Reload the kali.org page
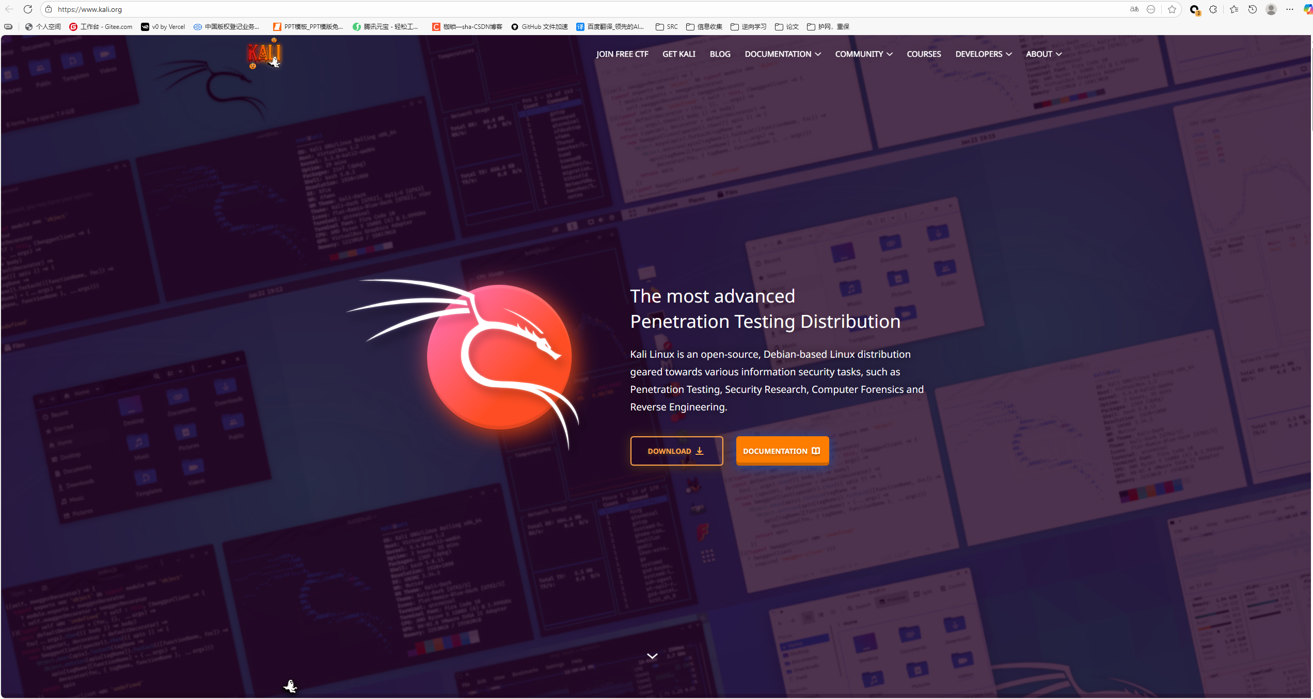 click(x=28, y=9)
